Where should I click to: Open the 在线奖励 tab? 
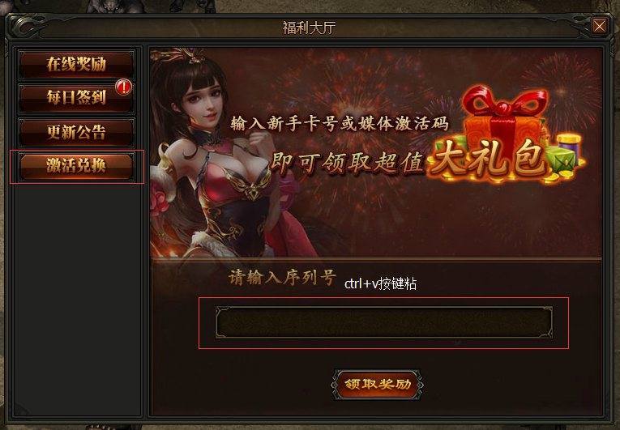point(76,65)
